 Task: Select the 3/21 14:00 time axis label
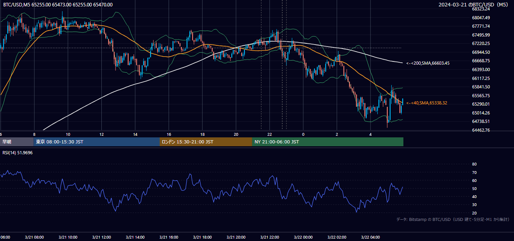[135, 237]
